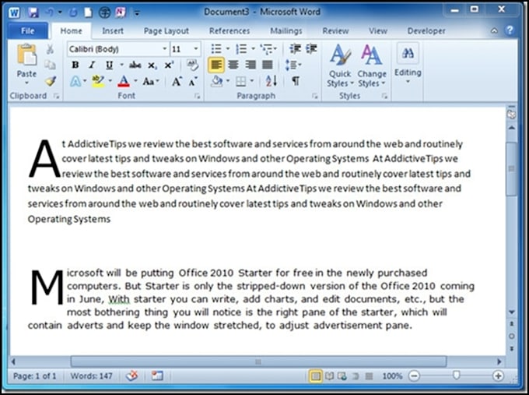
Task: Open the font size dropdown showing 11
Action: click(x=196, y=49)
